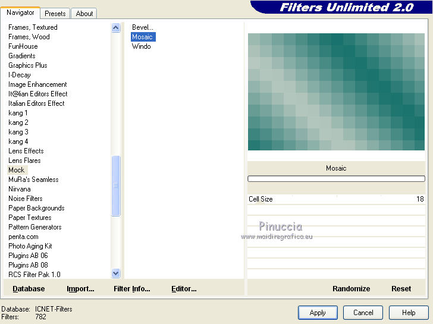
Task: Select kang 2 category
Action: (18, 122)
